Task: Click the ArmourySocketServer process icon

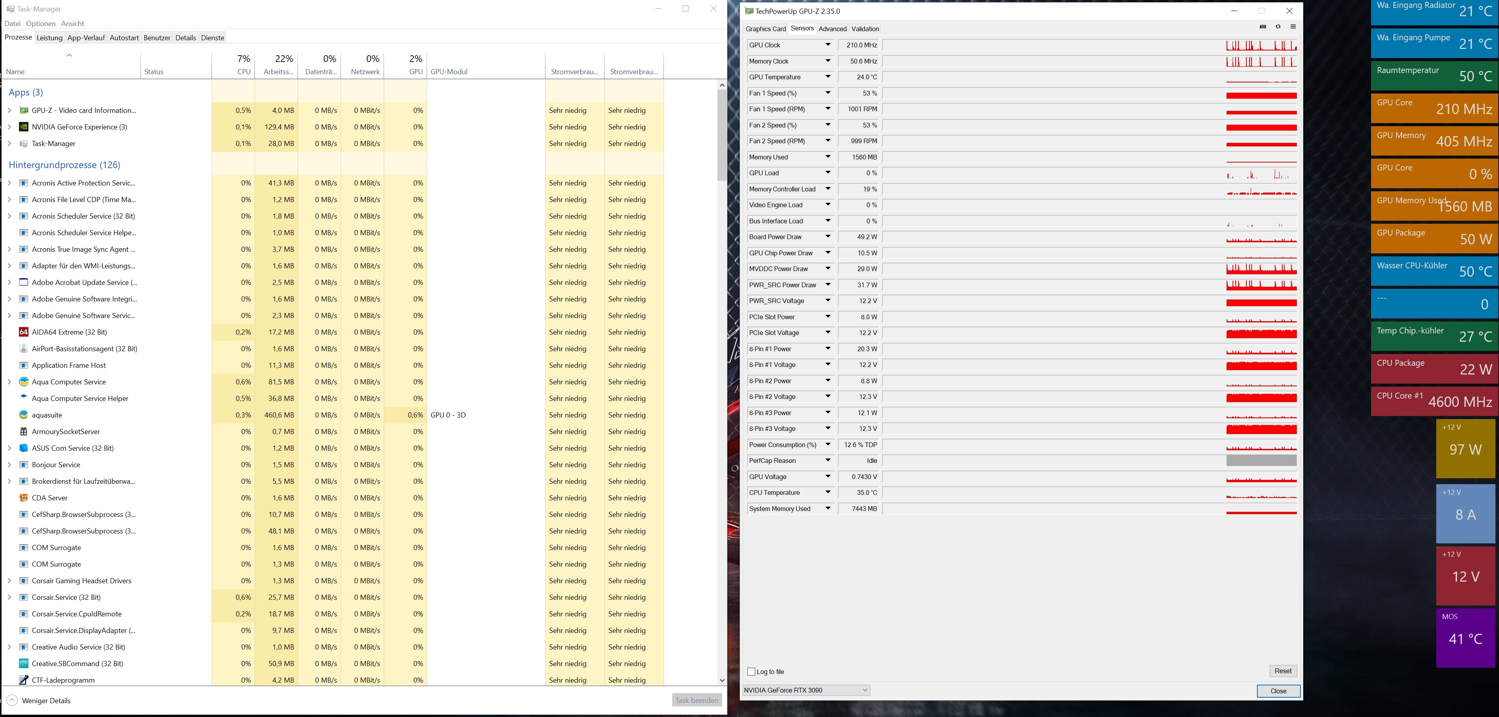Action: click(24, 431)
